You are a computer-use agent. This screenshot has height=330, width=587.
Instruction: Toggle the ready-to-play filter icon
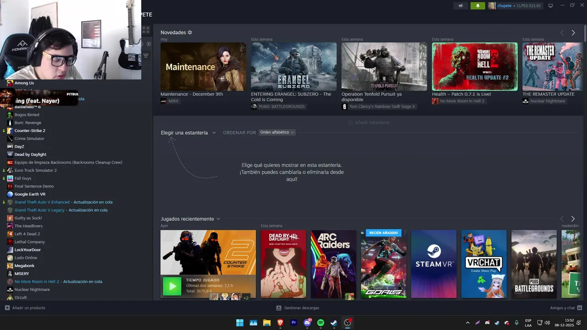(149, 44)
